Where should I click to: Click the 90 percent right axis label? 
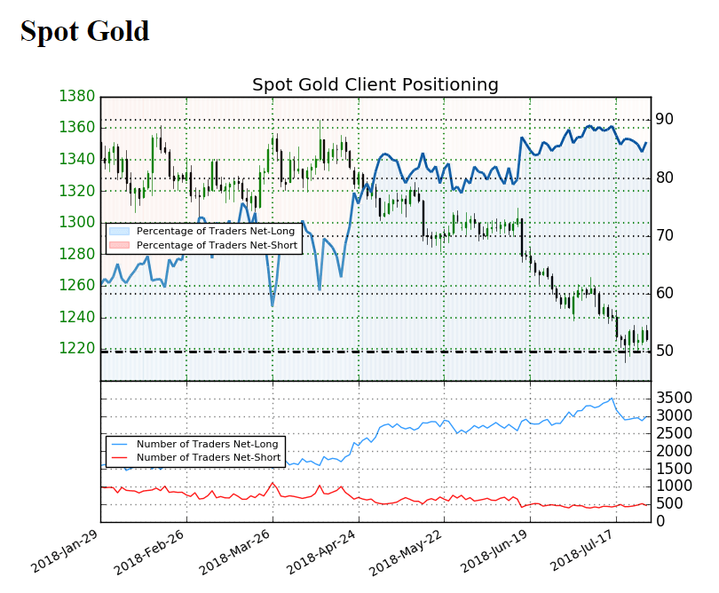(664, 119)
